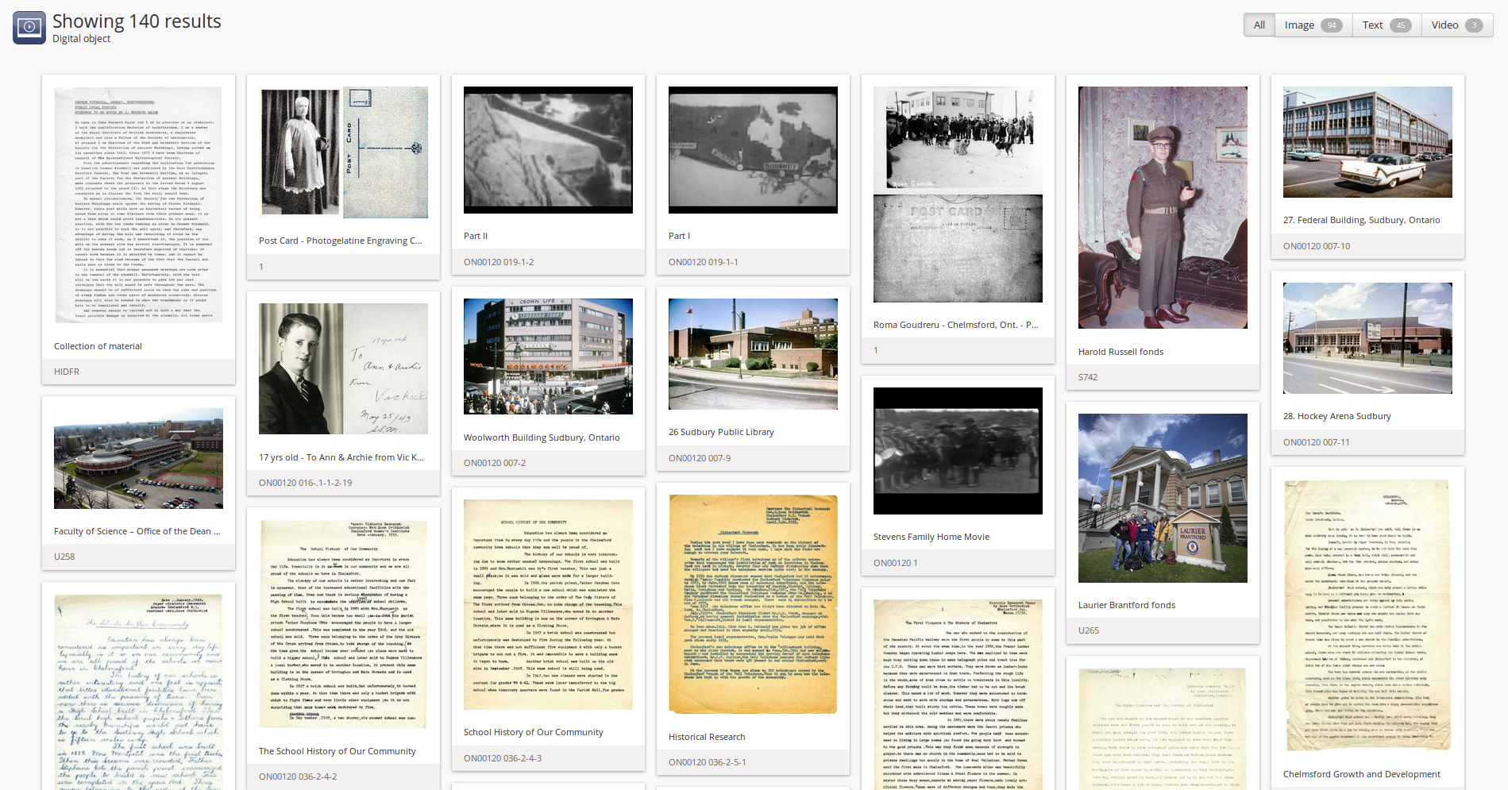The height and width of the screenshot is (790, 1508).
Task: Open the Part I video thumbnail
Action: point(753,150)
